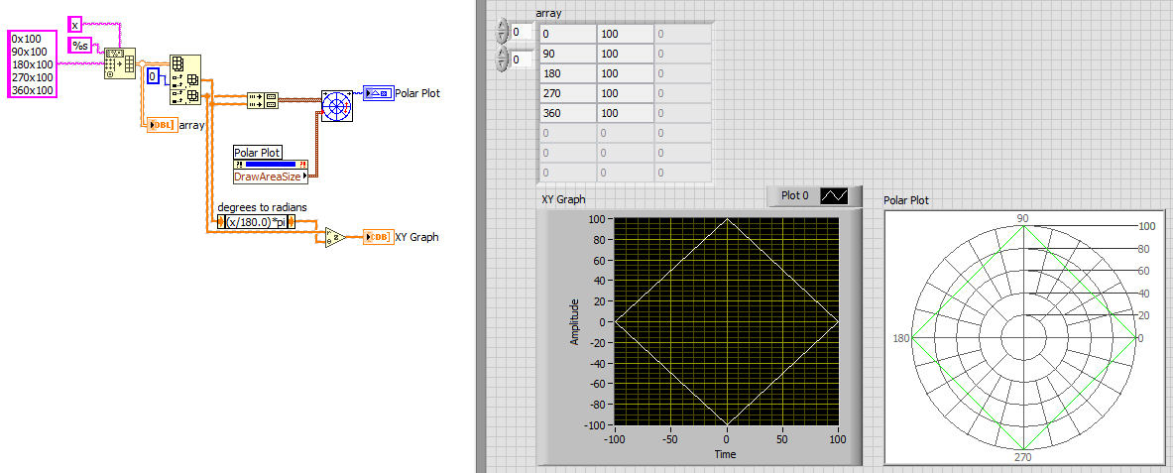The image size is (1173, 473).
Task: Increment the second array index control
Action: (501, 55)
